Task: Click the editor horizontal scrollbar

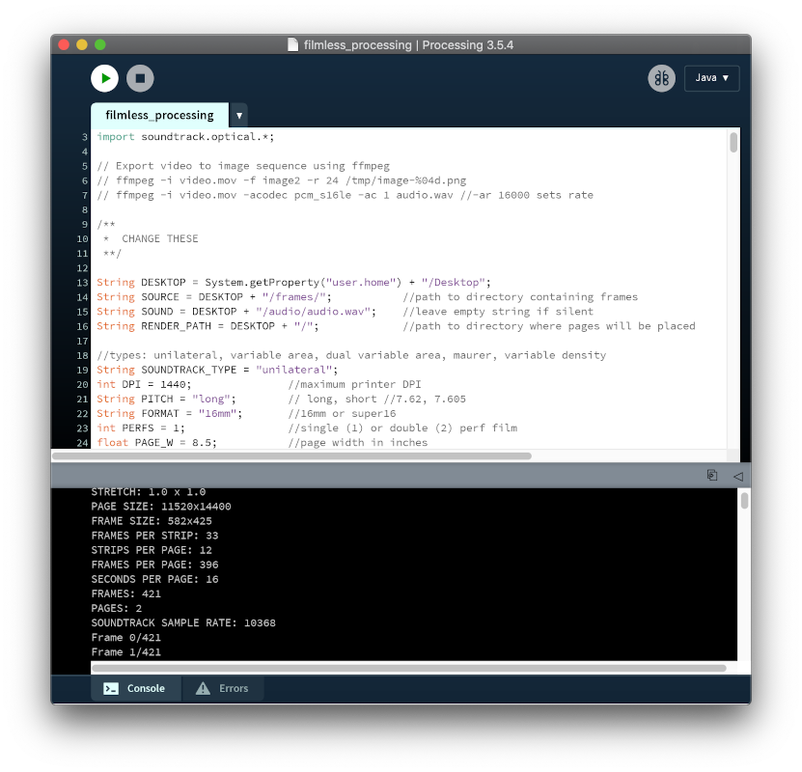Action: tap(291, 455)
